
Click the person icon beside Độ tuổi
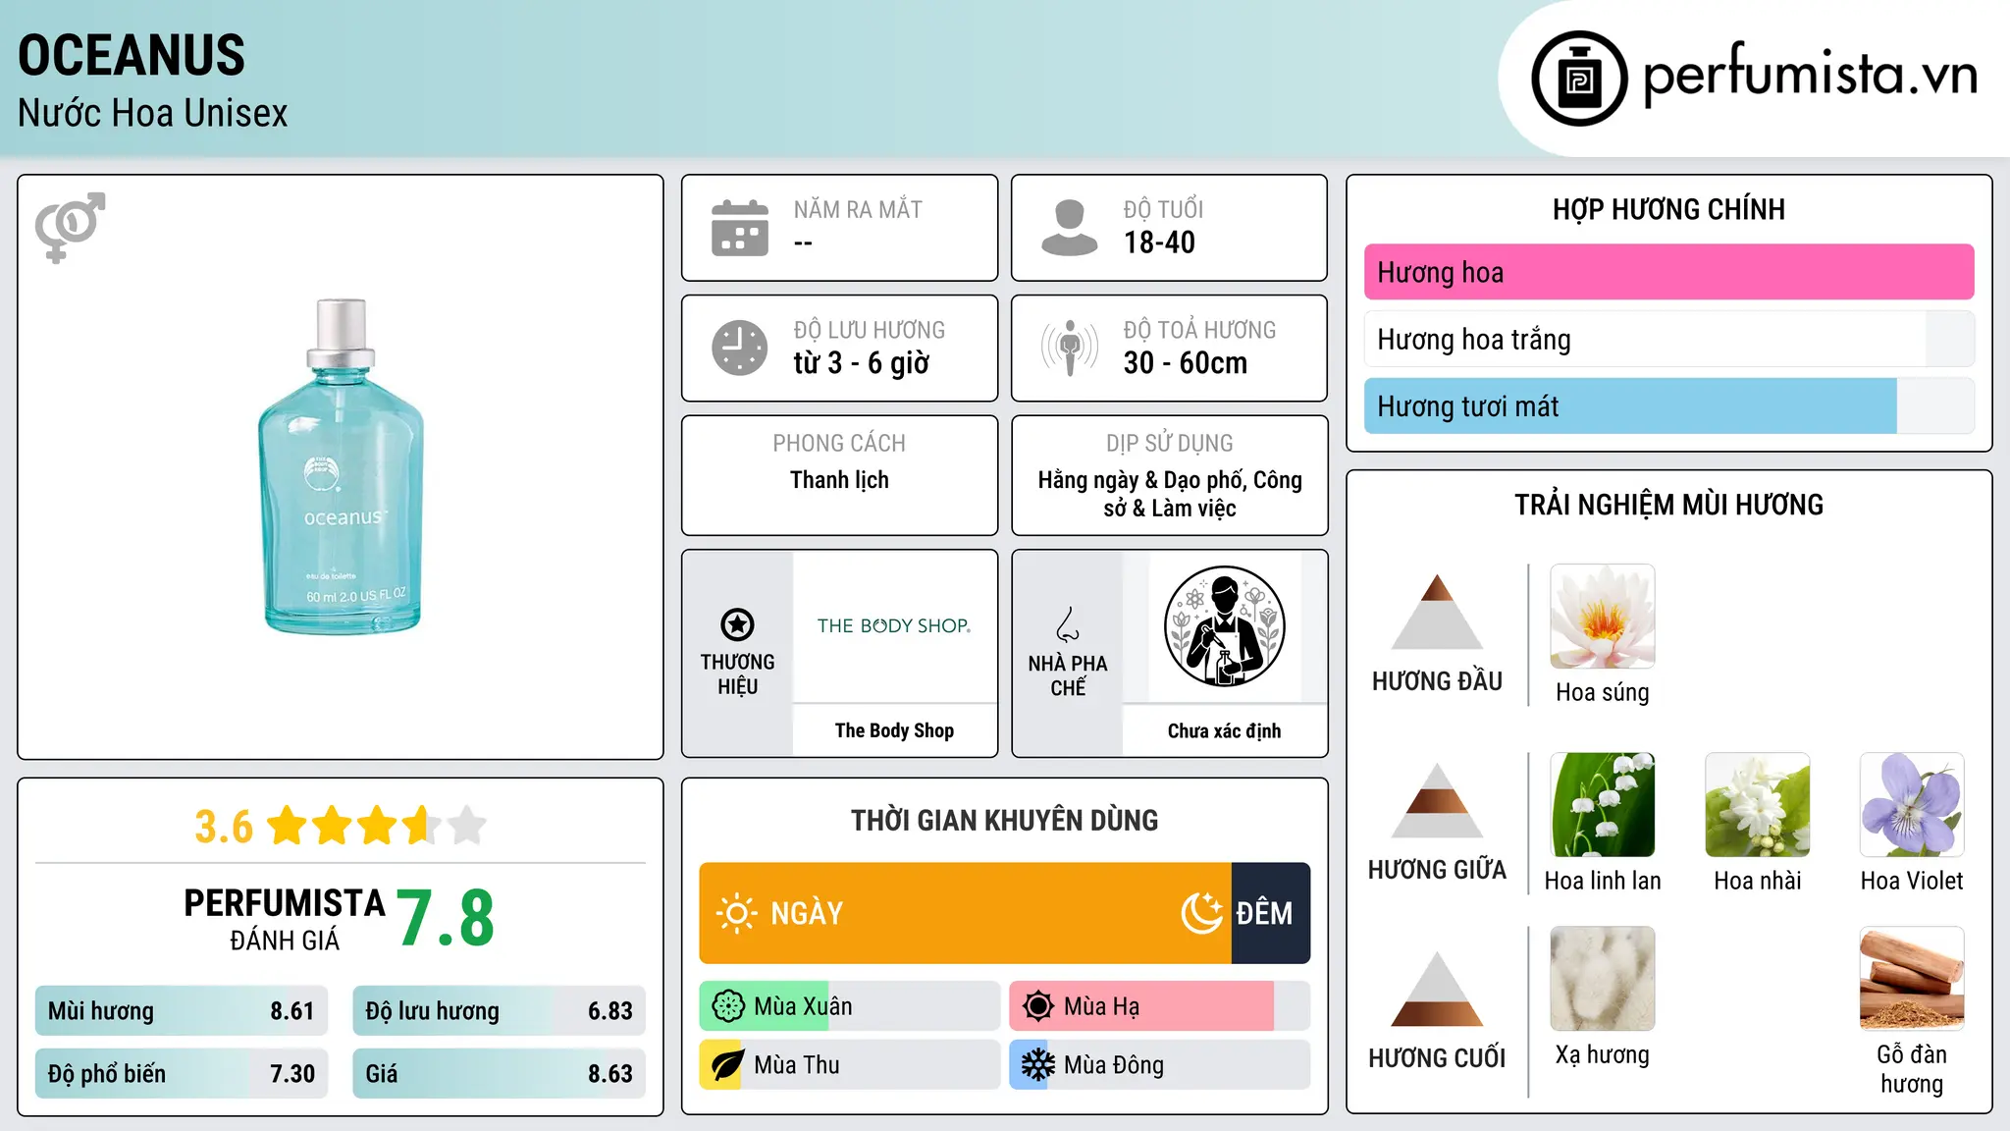pos(1069,228)
